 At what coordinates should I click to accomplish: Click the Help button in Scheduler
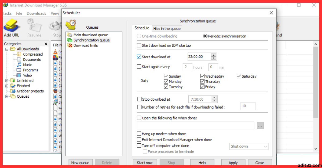[x=202, y=163]
